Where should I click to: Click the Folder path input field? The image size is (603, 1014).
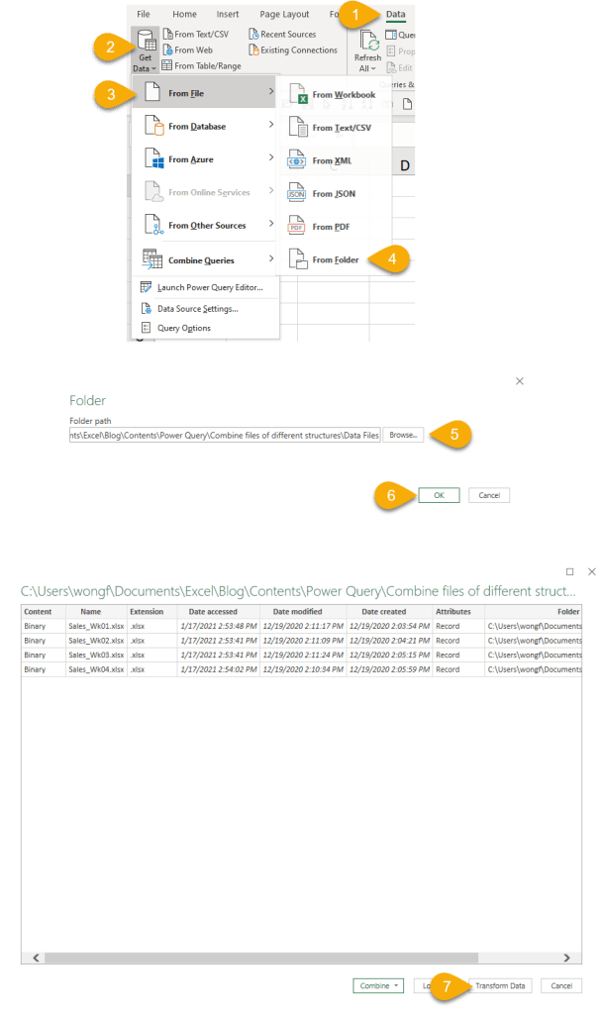[x=224, y=435]
